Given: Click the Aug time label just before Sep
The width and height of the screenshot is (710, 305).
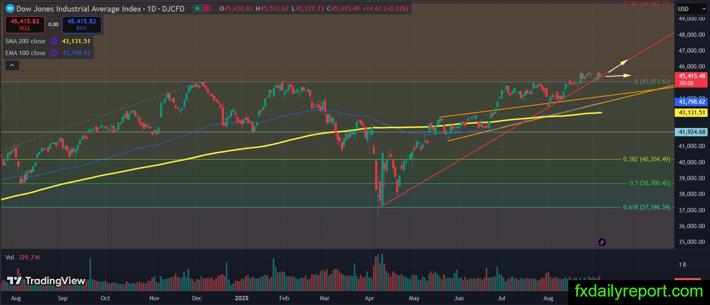Looking at the screenshot, I should click(16, 298).
